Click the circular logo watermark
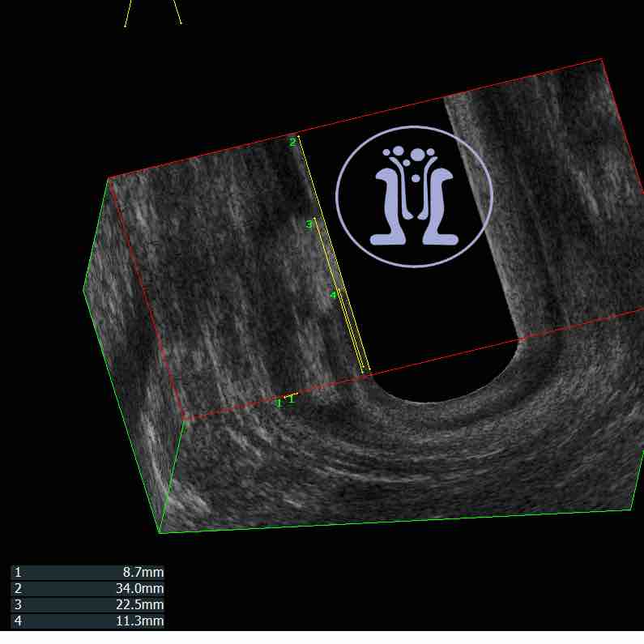Screen dimensions: 644x644 (x=414, y=195)
